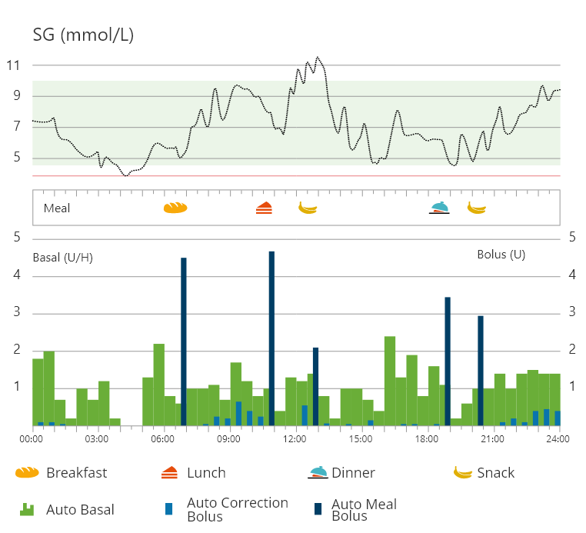
Task: Select the tallest meal bolus bar near 11:00
Action: (271, 338)
